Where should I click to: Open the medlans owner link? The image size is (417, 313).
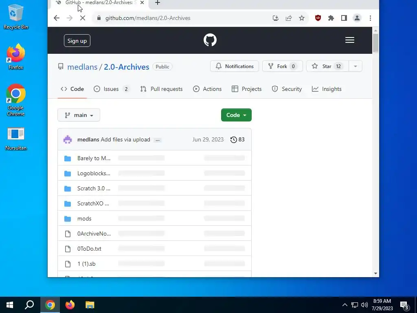coord(82,67)
